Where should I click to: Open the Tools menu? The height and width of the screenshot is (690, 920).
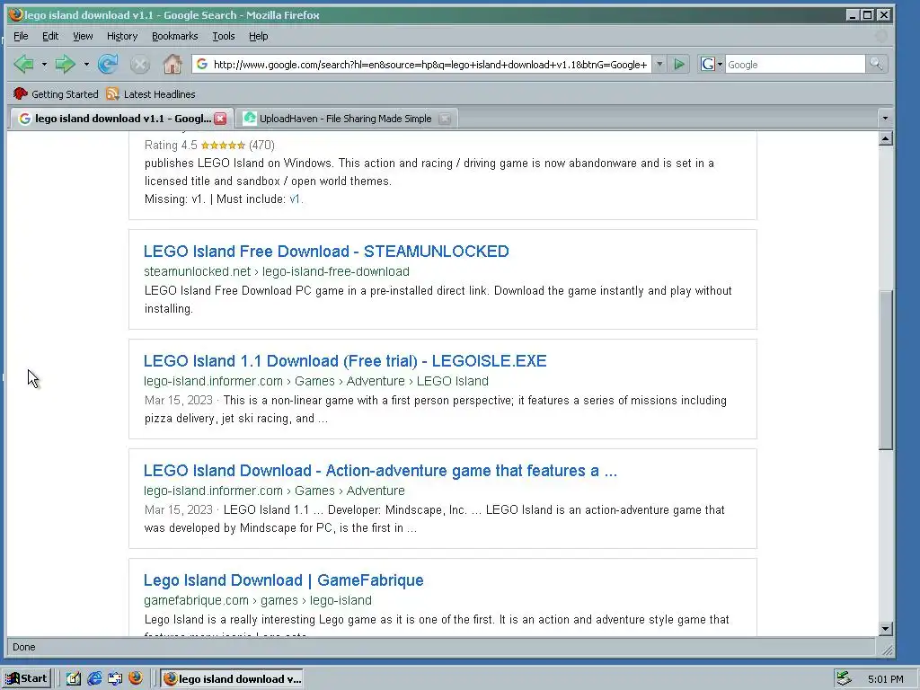[x=224, y=36]
